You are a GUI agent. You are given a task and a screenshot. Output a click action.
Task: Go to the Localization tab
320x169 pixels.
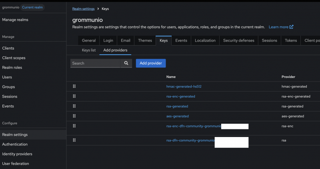click(205, 40)
